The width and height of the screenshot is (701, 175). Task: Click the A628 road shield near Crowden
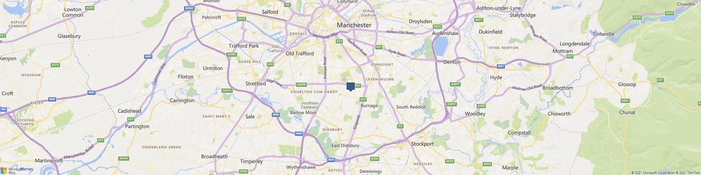669,13
